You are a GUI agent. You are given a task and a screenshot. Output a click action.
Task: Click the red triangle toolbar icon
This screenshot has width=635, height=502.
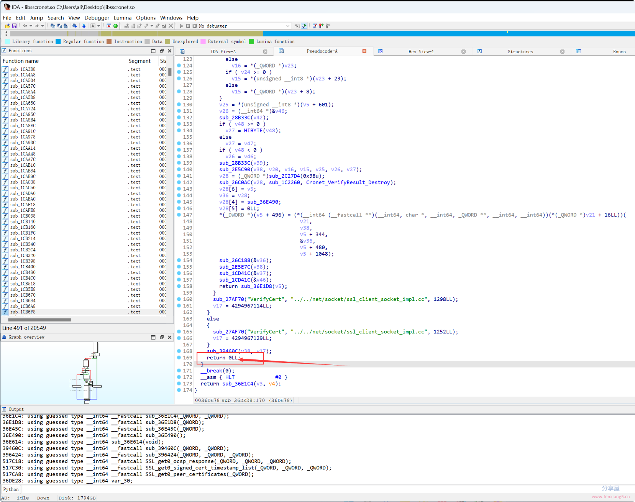[x=109, y=26]
